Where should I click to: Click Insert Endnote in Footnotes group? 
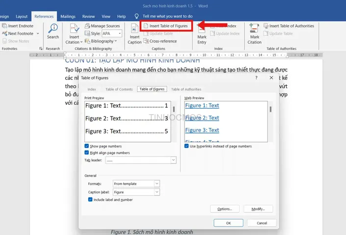[x=18, y=26]
